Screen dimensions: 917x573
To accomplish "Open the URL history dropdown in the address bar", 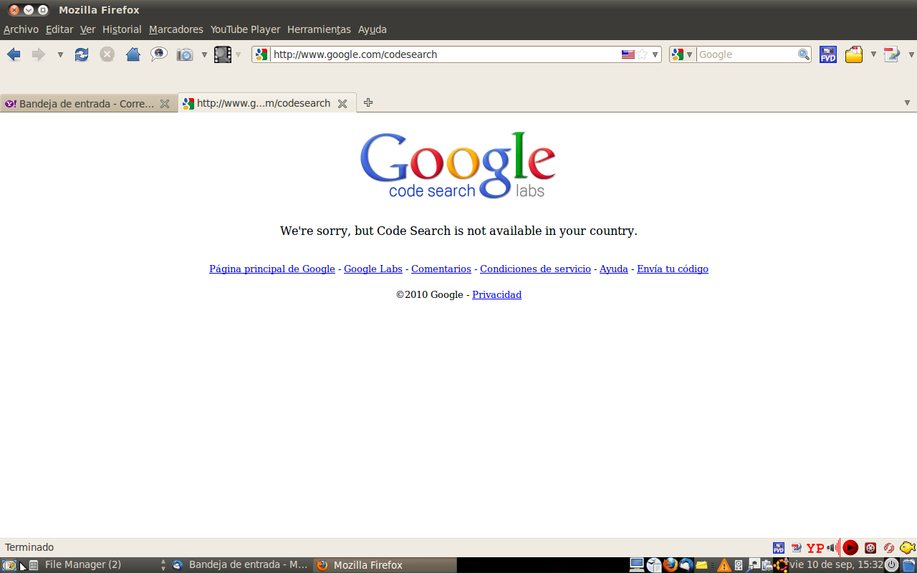I will click(655, 54).
